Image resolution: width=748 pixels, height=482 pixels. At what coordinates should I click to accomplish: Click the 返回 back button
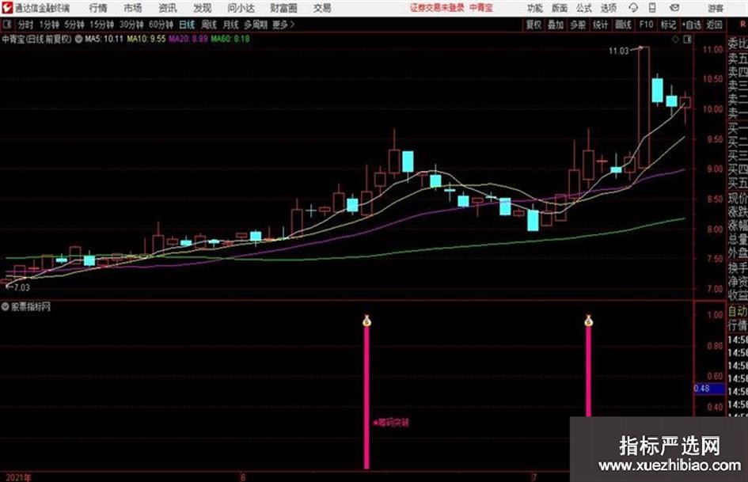click(x=714, y=25)
